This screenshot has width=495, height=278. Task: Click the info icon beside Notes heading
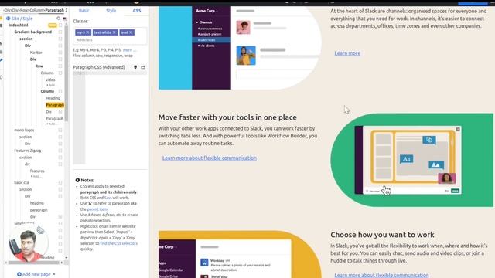tap(77, 180)
